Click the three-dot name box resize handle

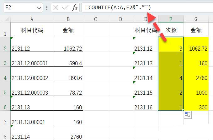pyautogui.click(x=47, y=7)
